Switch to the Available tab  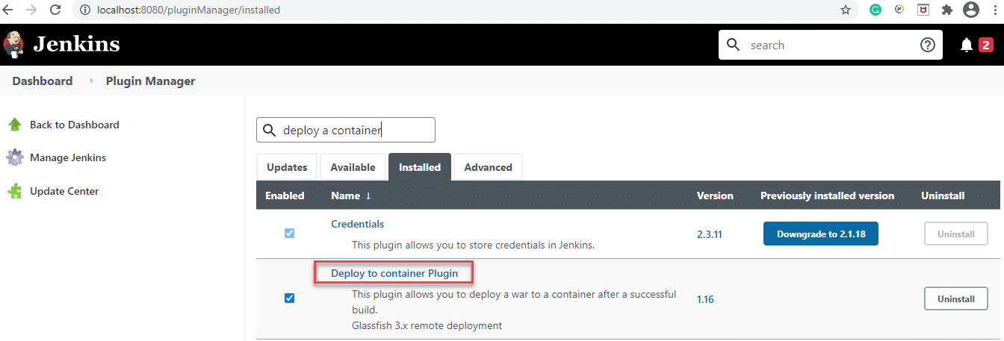[353, 167]
